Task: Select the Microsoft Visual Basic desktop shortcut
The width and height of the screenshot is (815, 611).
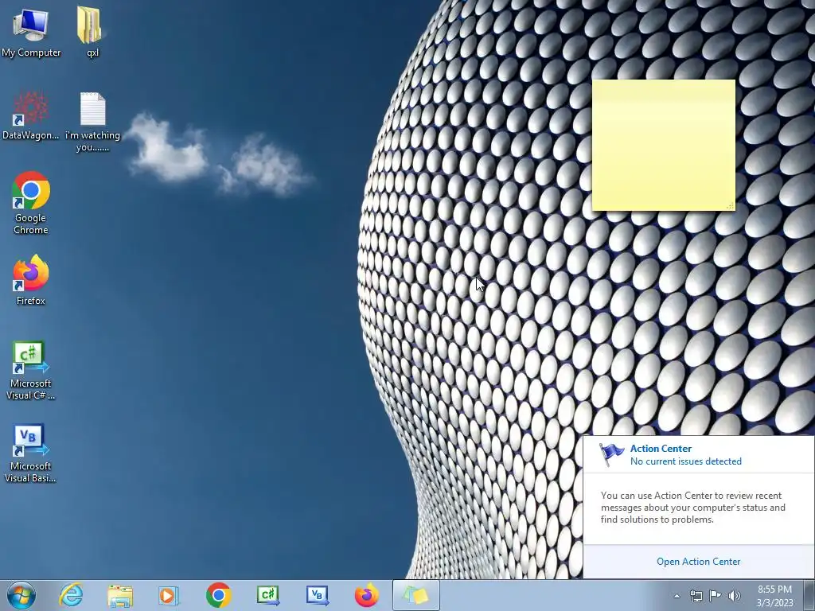Action: pos(31,453)
